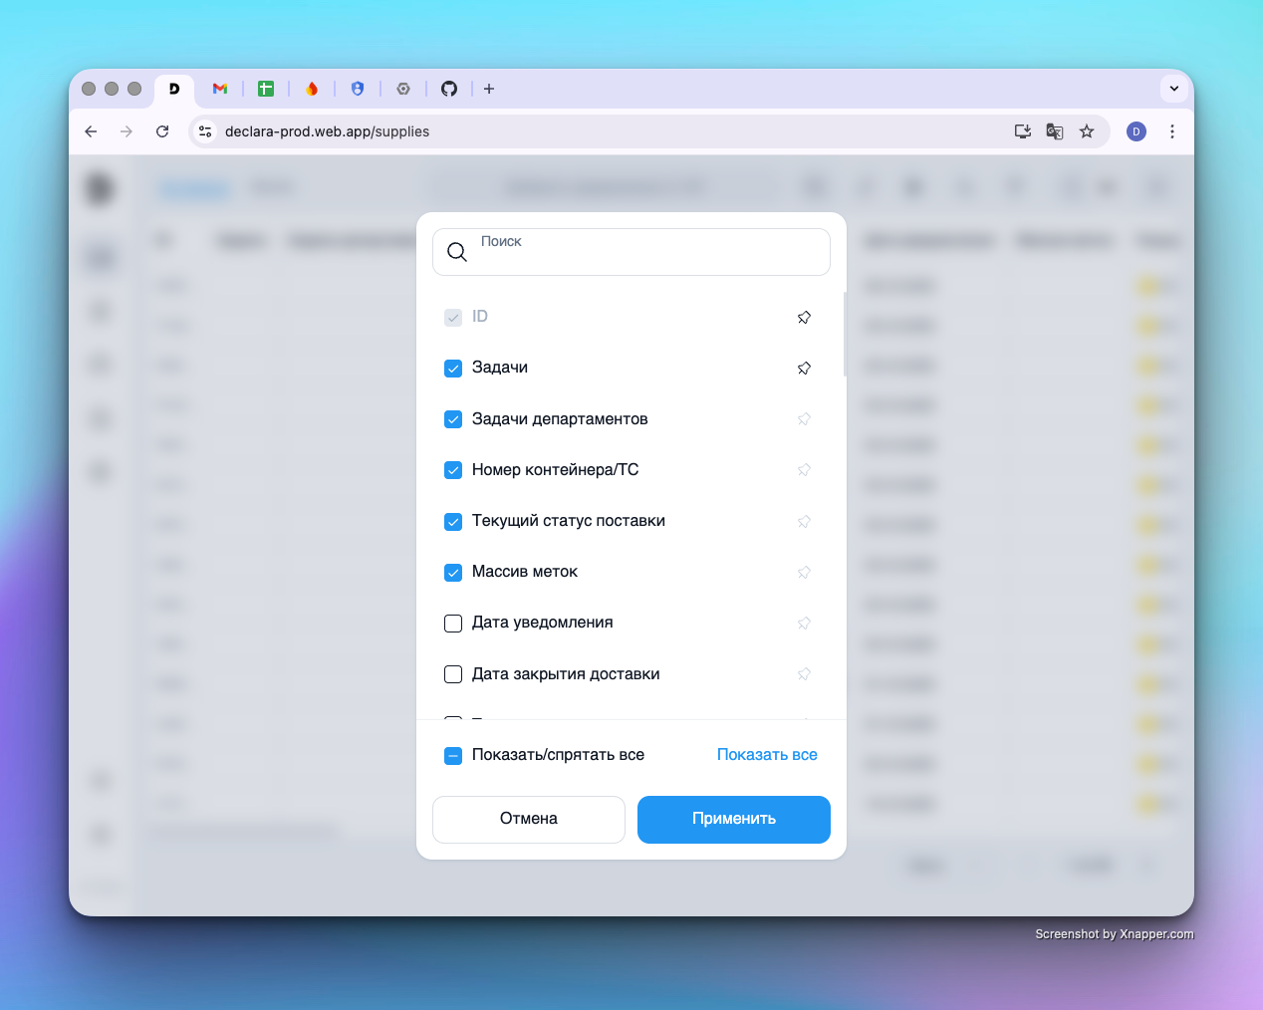Image resolution: width=1263 pixels, height=1010 pixels.
Task: Click the translate page icon
Action: [x=1055, y=131]
